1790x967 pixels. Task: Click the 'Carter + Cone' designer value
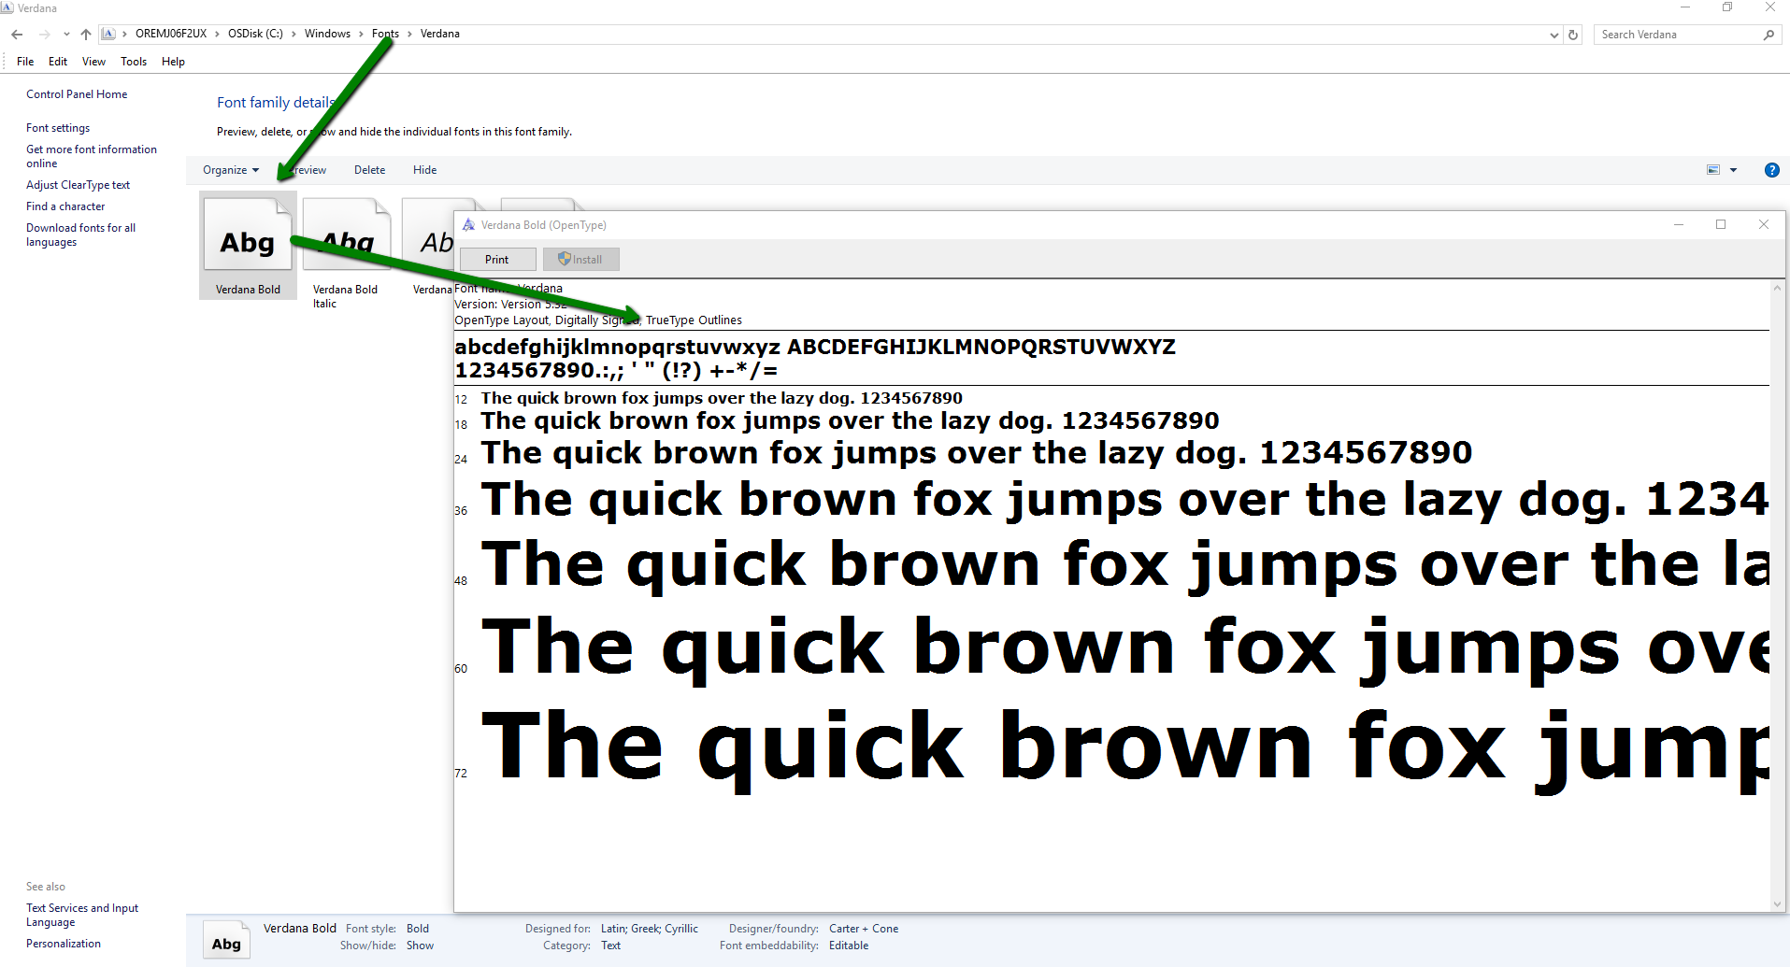click(864, 929)
